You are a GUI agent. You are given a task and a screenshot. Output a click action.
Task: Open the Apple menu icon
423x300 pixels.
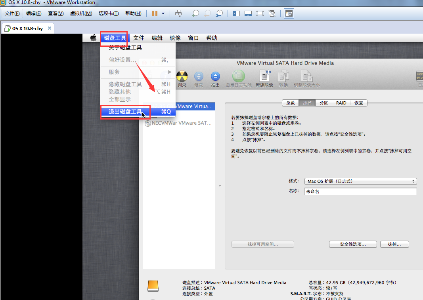pos(93,38)
